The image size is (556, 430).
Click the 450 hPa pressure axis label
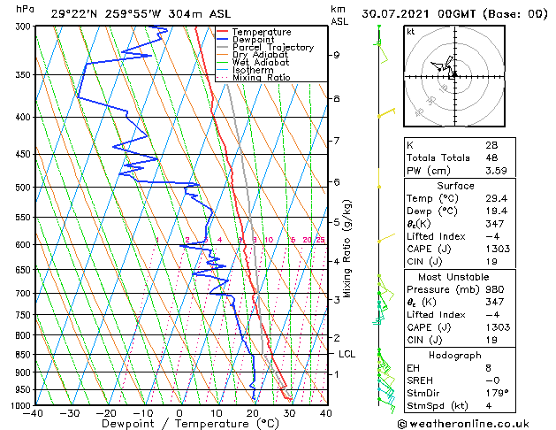click(x=25, y=154)
